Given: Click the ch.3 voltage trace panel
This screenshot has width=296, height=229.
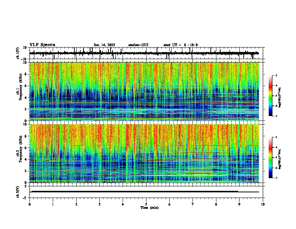Looking at the screenshot, I should pyautogui.click(x=146, y=192).
